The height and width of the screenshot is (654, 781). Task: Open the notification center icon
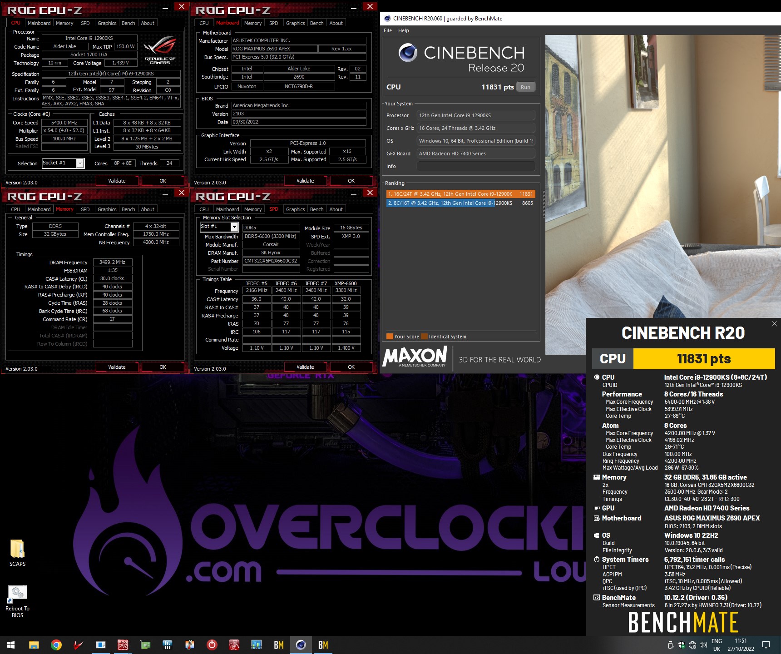pos(766,645)
